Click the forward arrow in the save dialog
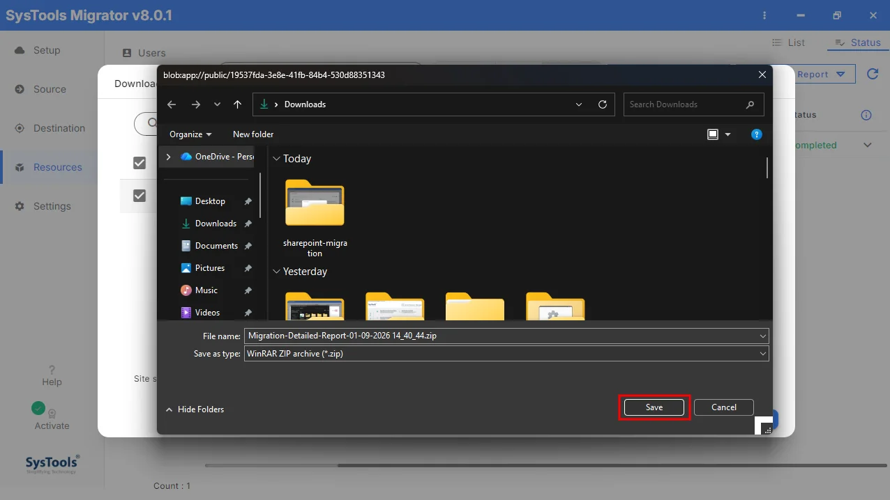The image size is (890, 500). pos(196,104)
